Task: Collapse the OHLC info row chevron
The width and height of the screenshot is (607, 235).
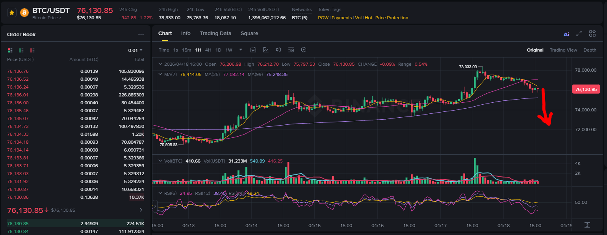Action: click(160, 64)
